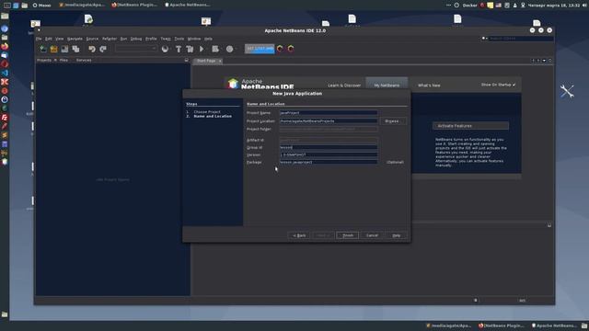Click the "Choose Project" step text
The height and width of the screenshot is (331, 589).
click(x=207, y=112)
